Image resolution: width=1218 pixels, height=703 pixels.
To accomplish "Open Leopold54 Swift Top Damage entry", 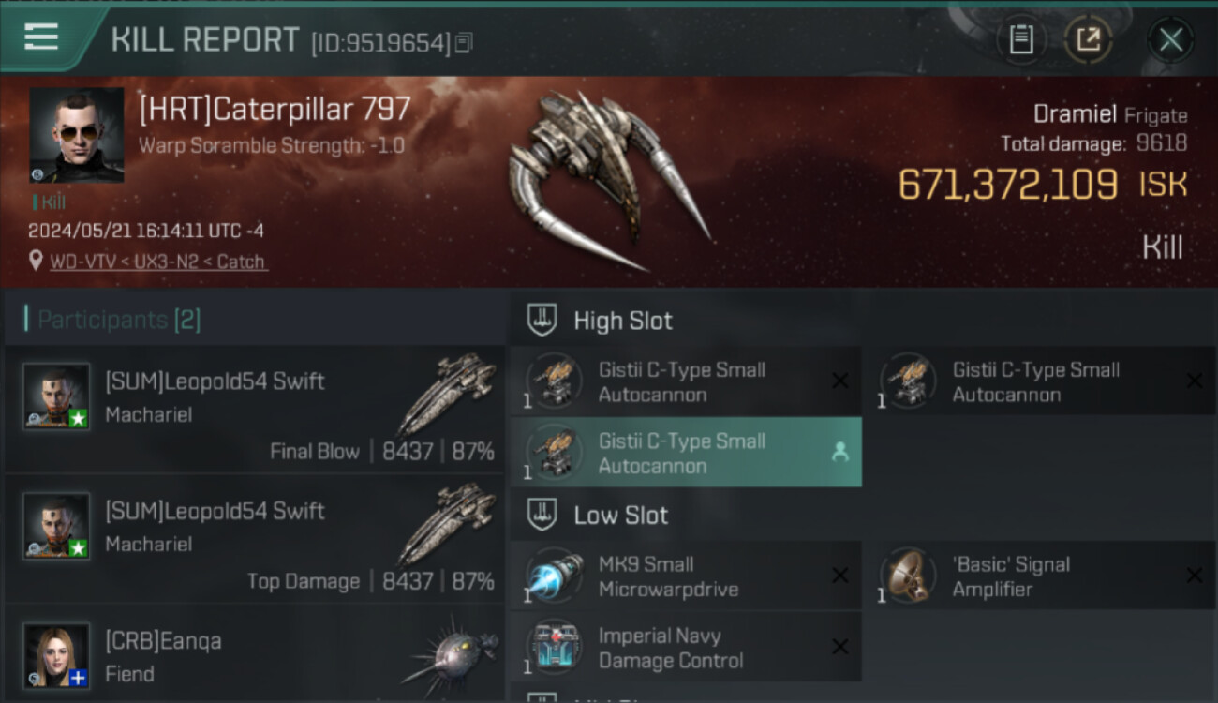I will click(x=255, y=538).
